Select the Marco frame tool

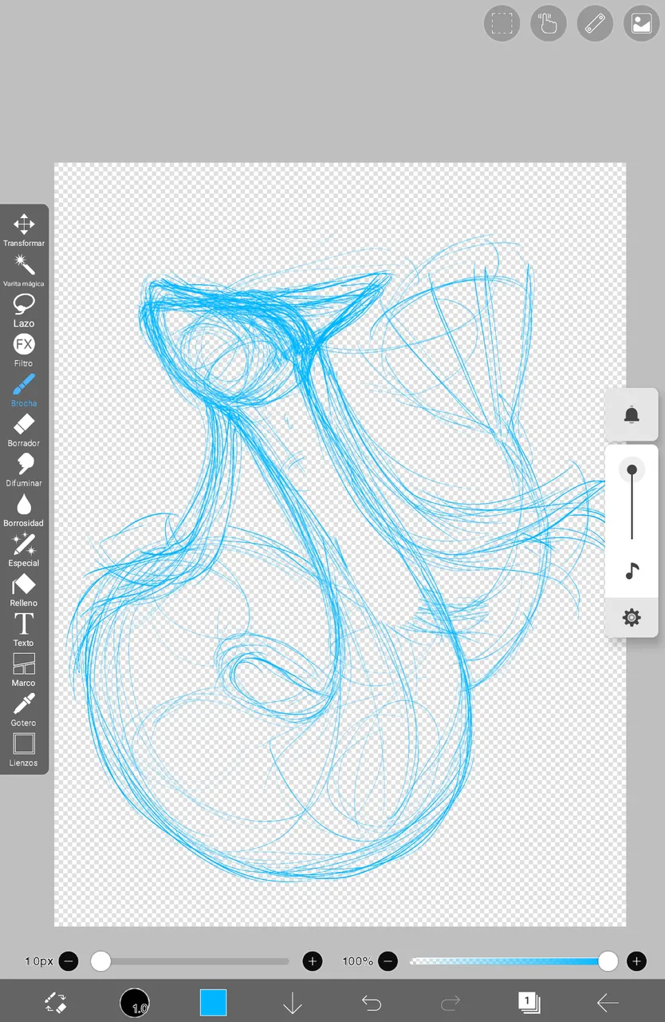point(24,670)
